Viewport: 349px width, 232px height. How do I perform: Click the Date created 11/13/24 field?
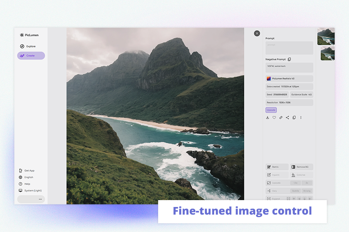pos(289,87)
